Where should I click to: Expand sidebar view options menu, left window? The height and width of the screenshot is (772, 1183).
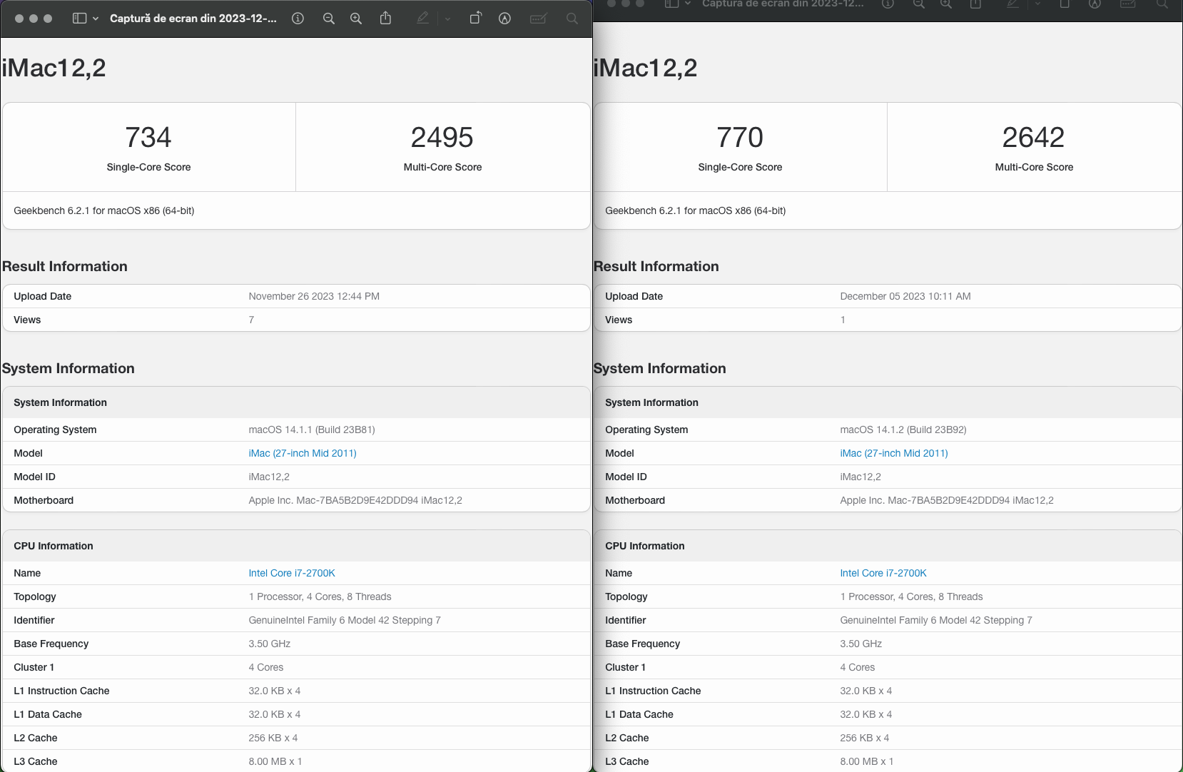coord(96,19)
